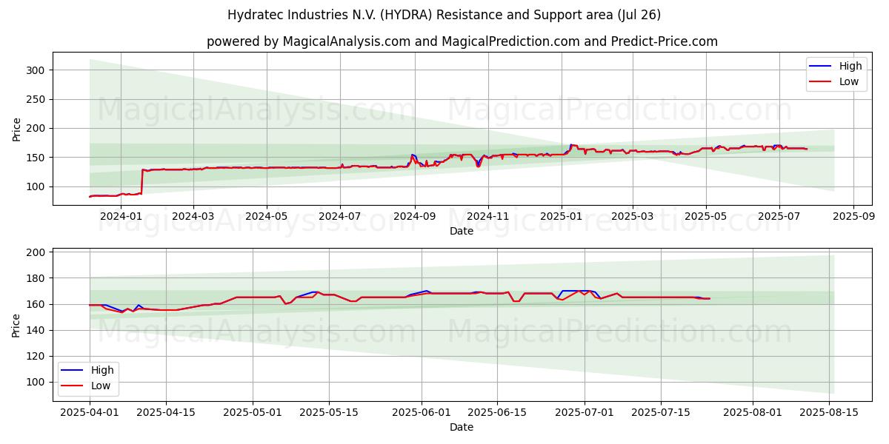Click the '250' price tick in top chart

pos(37,99)
